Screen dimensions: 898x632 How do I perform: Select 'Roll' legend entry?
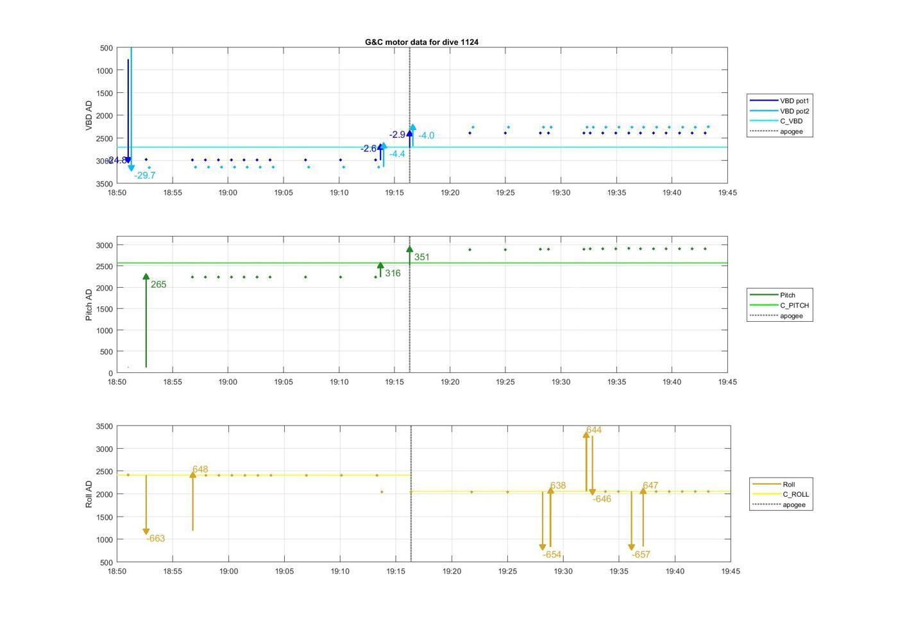tap(774, 485)
